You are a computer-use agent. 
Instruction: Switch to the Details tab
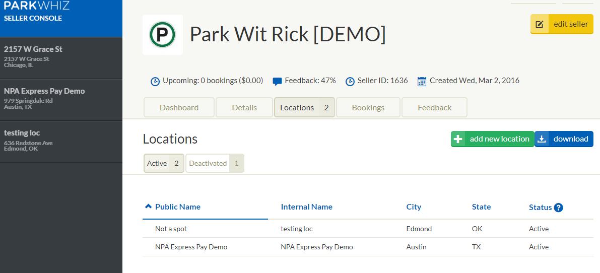244,107
